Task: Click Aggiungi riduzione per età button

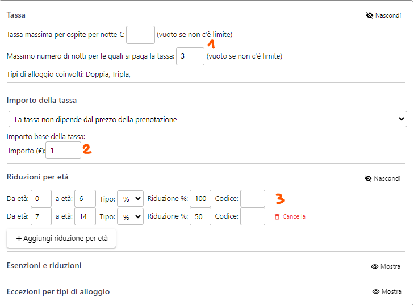Action: (x=61, y=239)
